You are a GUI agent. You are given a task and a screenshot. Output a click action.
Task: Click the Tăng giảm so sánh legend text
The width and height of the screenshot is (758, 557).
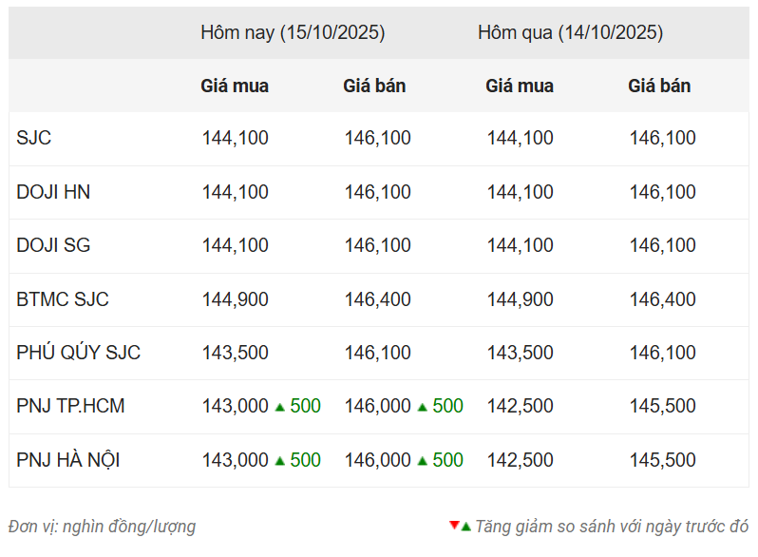point(611,526)
